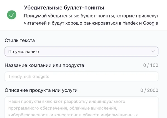Click the "0 / 2000" character counter
This screenshot has width=167, height=118.
[149, 90]
